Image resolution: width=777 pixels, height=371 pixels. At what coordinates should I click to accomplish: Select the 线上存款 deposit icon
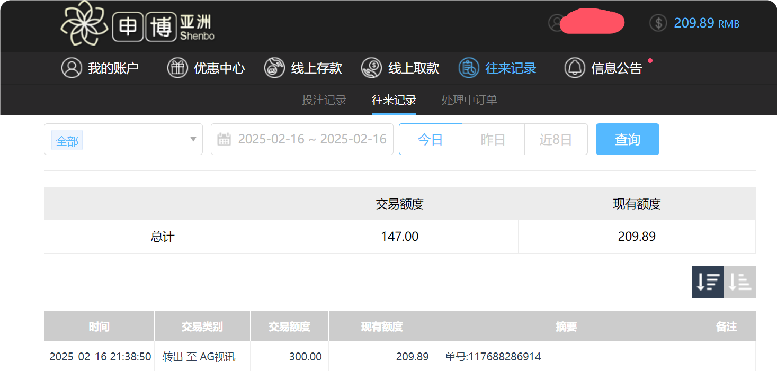click(x=274, y=68)
